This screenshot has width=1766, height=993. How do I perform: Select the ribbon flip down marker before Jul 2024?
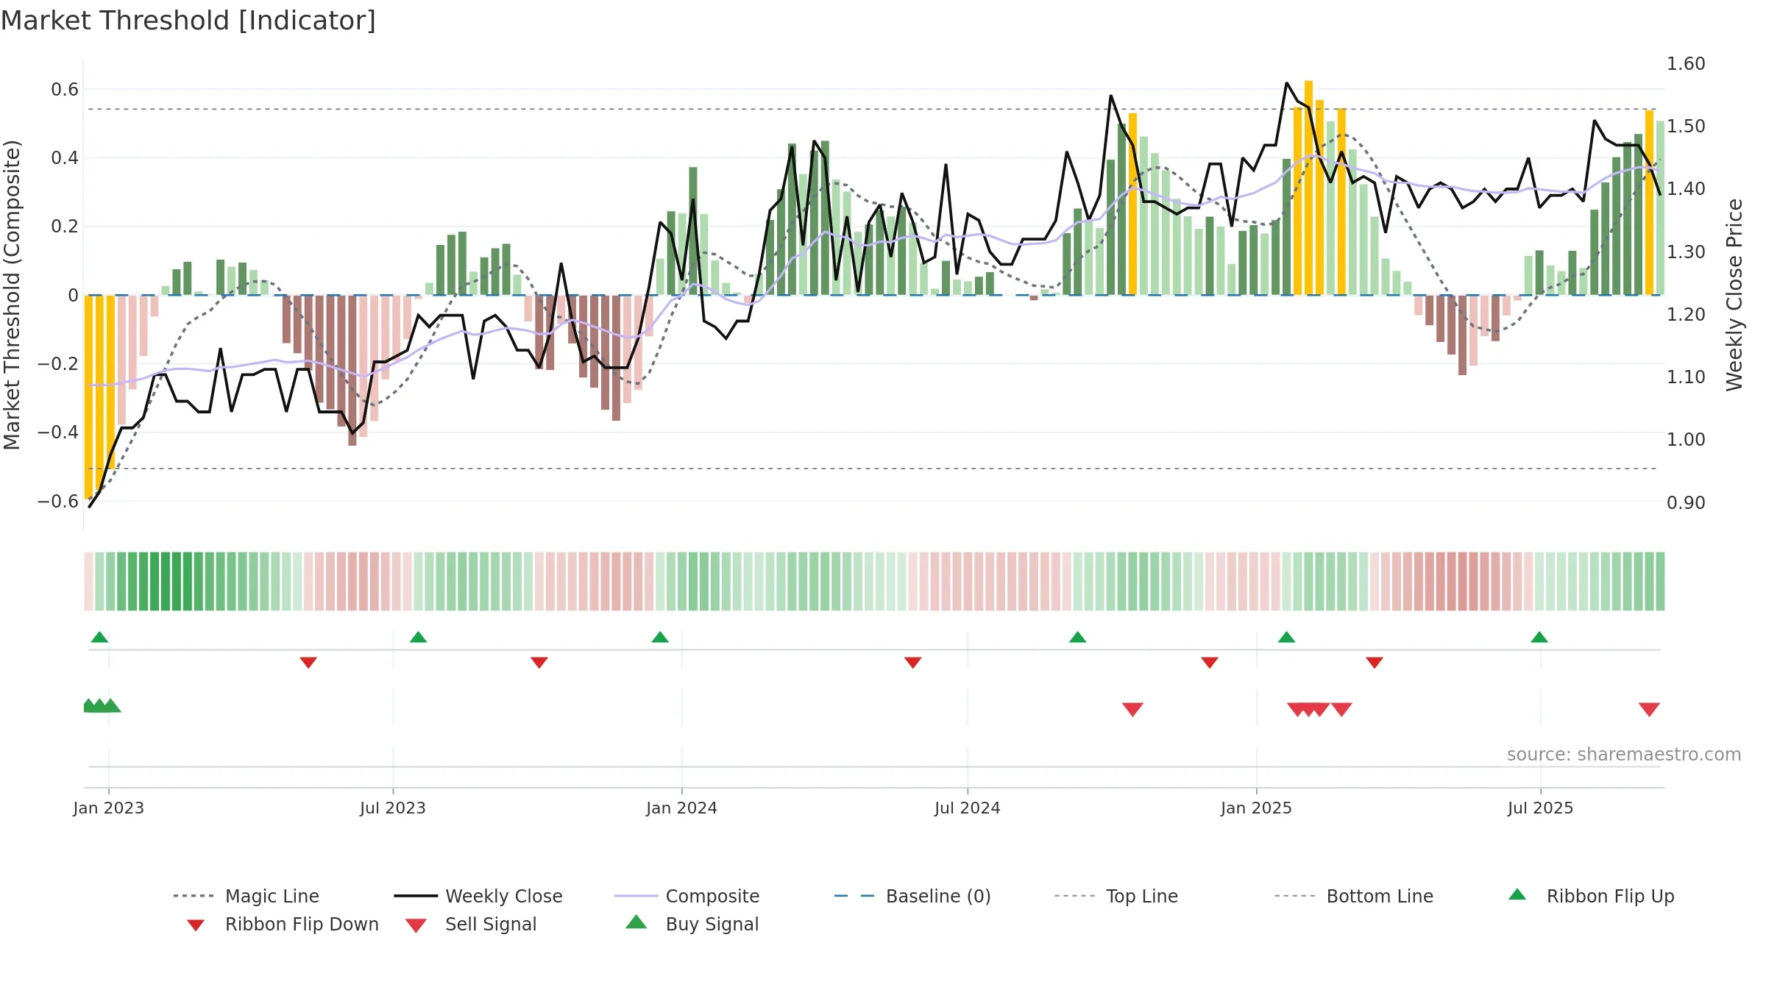coord(912,663)
